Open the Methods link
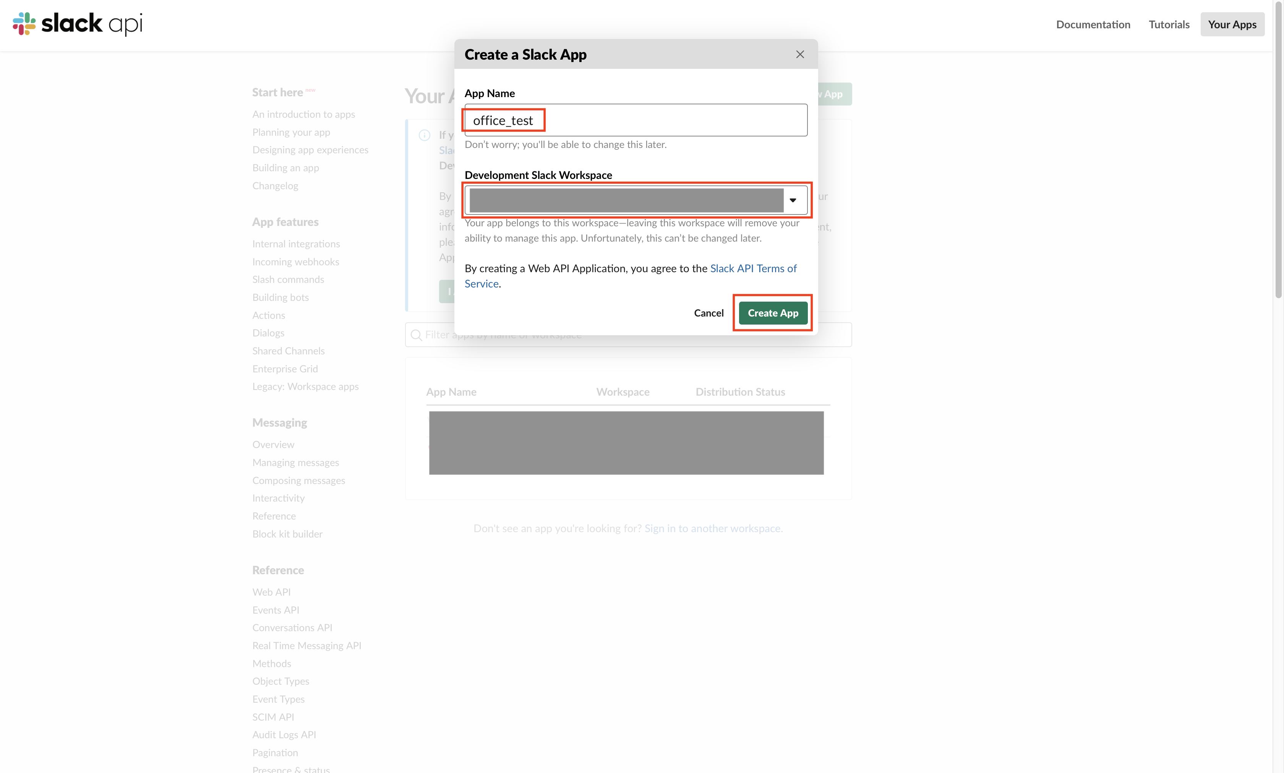The width and height of the screenshot is (1284, 773). (x=271, y=664)
